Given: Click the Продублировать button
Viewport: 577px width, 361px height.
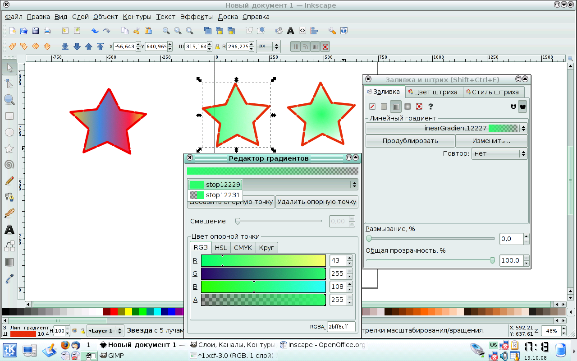Looking at the screenshot, I should tap(410, 141).
